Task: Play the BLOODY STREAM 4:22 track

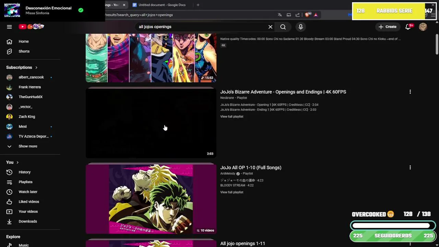Action: coord(237,186)
